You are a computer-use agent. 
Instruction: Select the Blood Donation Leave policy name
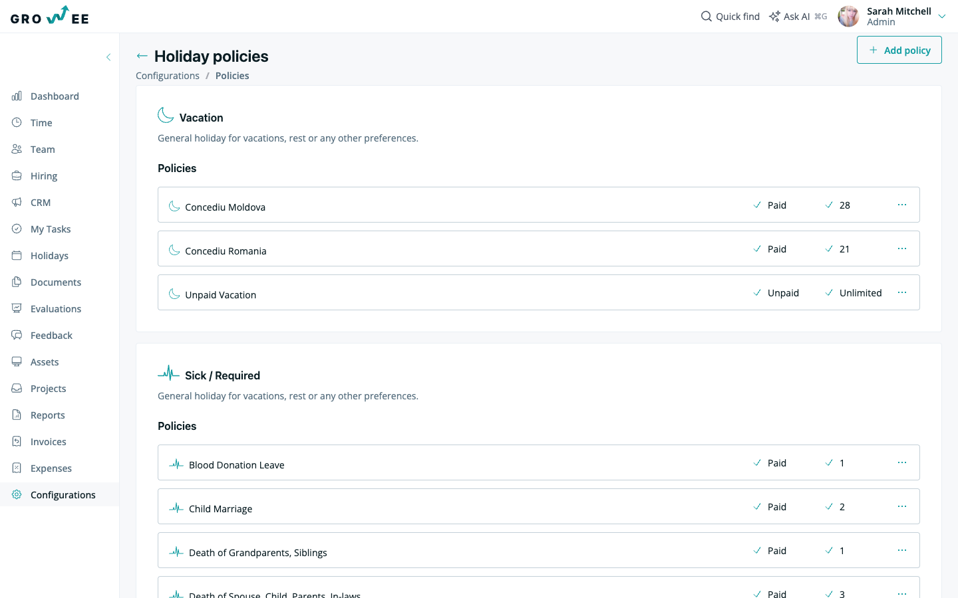click(236, 465)
